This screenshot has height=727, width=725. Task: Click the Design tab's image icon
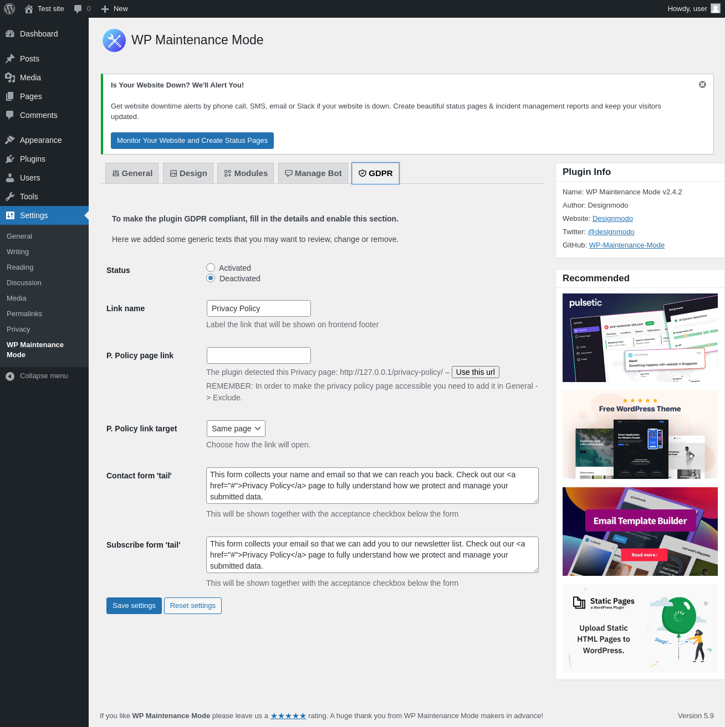[173, 173]
